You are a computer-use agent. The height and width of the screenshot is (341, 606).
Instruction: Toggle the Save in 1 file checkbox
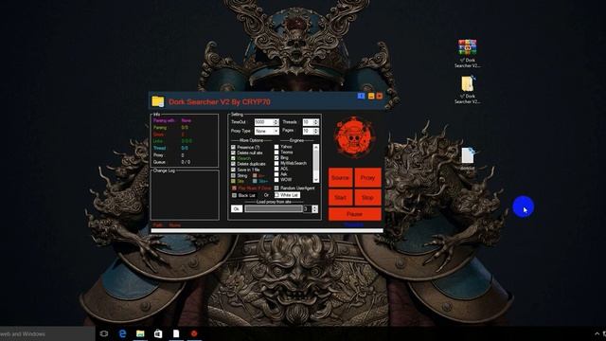[233, 170]
